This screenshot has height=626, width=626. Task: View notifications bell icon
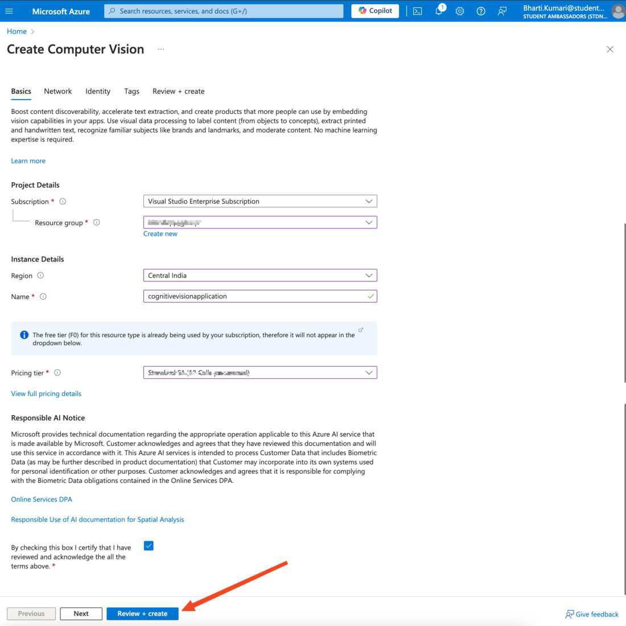pos(439,11)
